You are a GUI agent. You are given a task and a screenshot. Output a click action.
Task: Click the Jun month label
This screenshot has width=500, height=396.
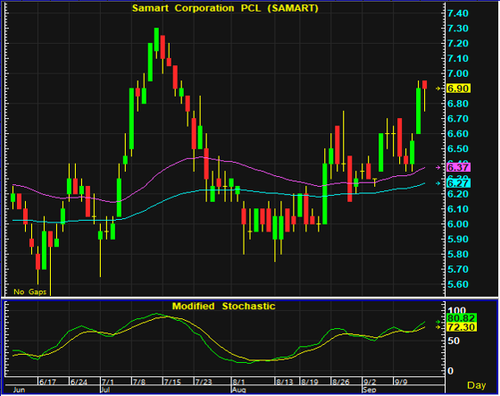19,390
